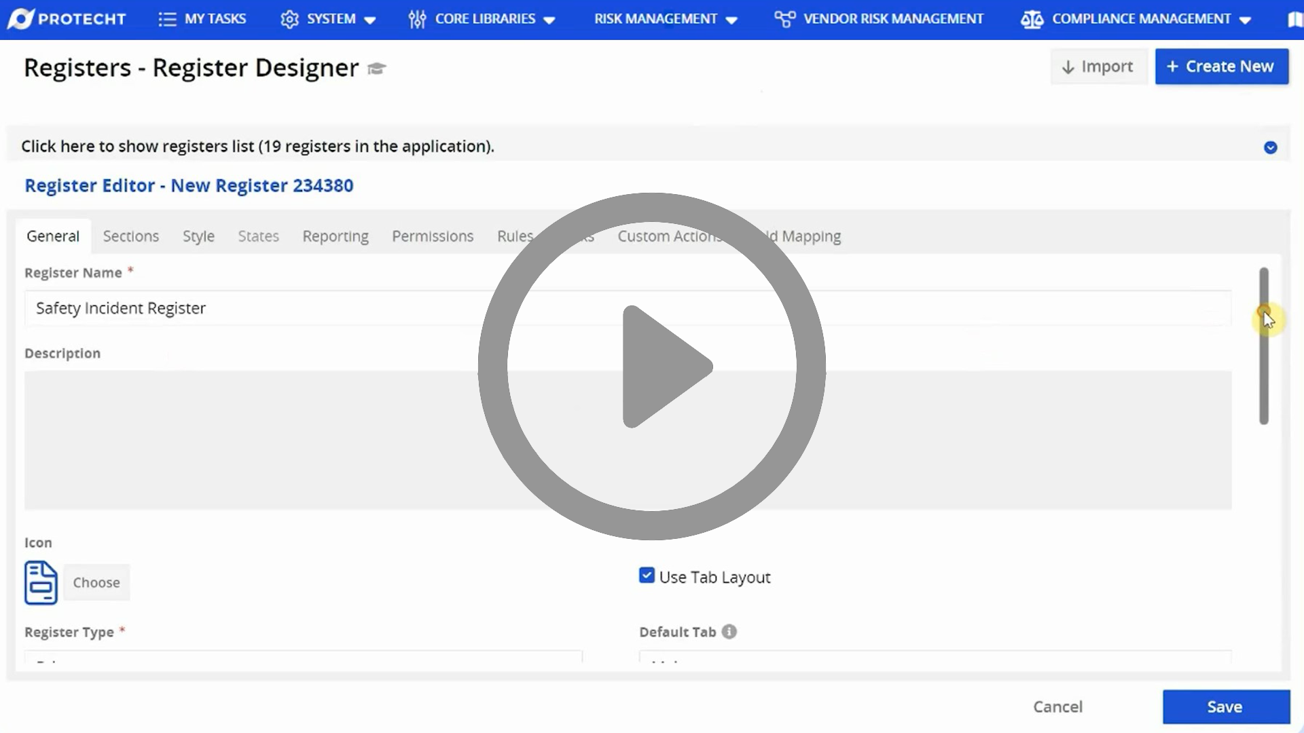Click the Compliance Management scales icon

tap(1032, 18)
